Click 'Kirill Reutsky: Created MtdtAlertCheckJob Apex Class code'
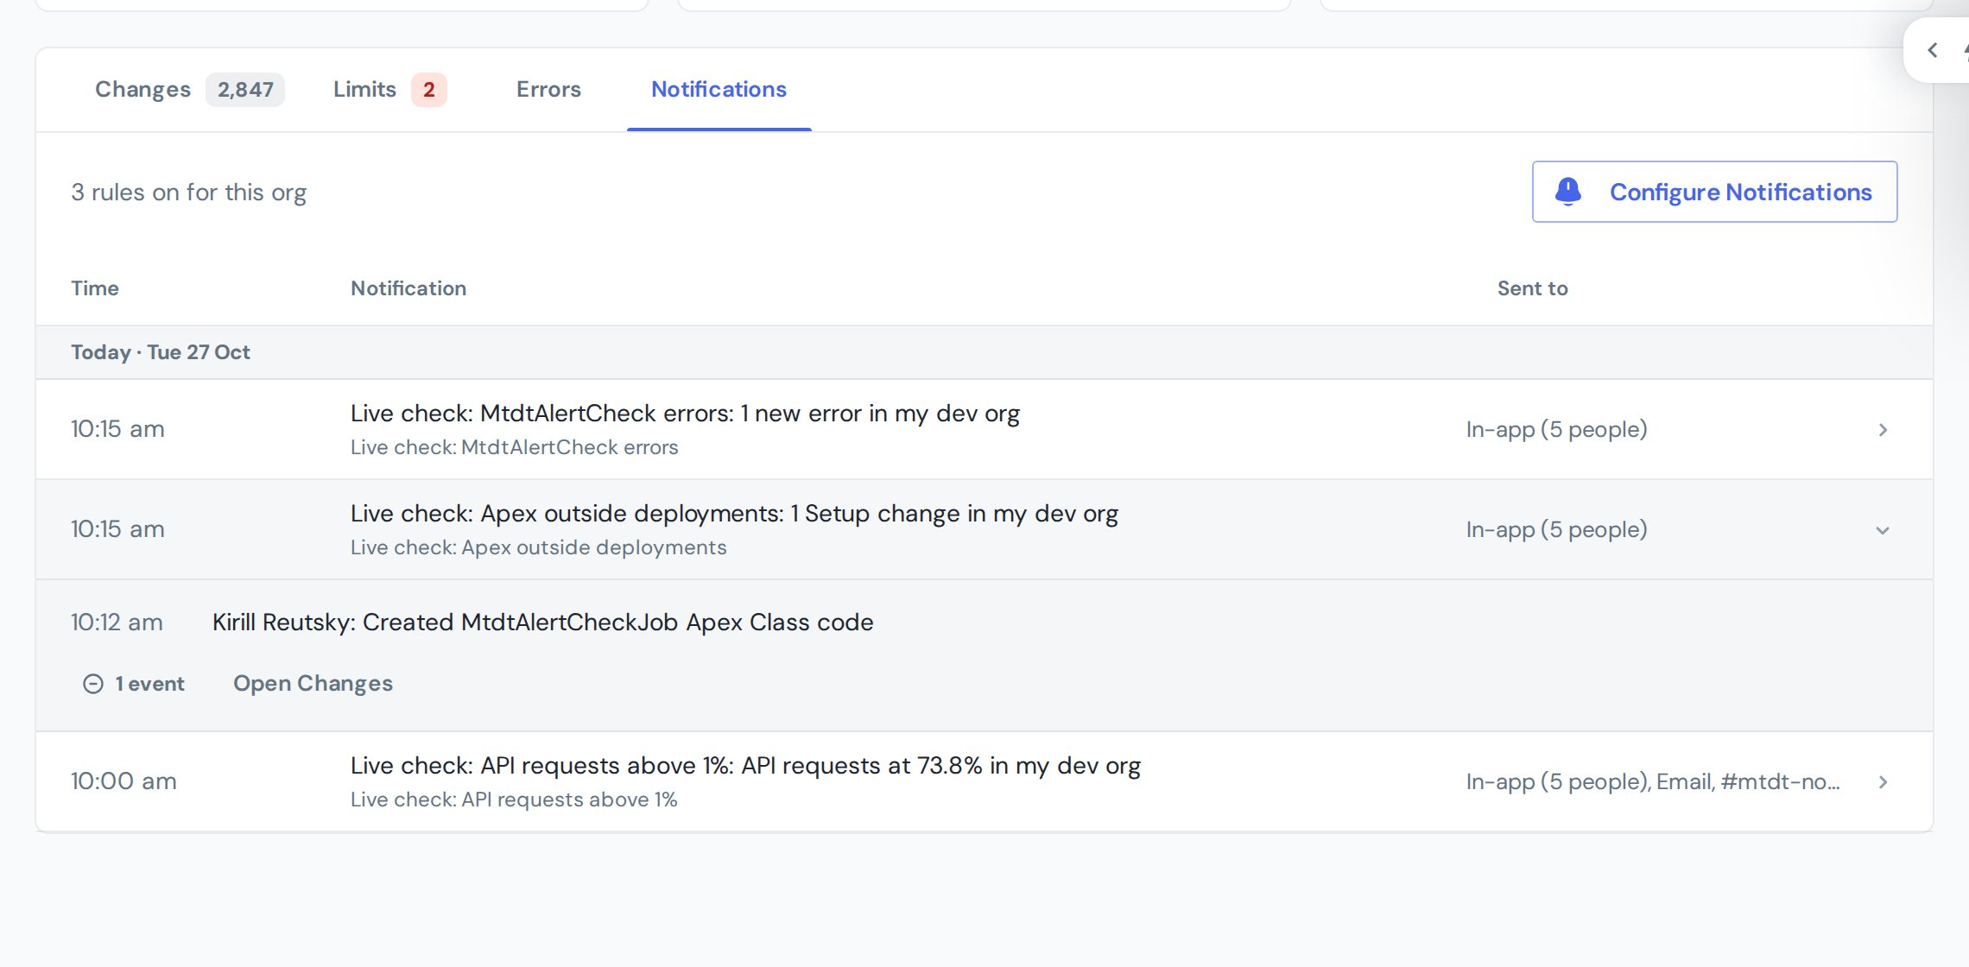This screenshot has width=1969, height=967. click(x=543, y=623)
